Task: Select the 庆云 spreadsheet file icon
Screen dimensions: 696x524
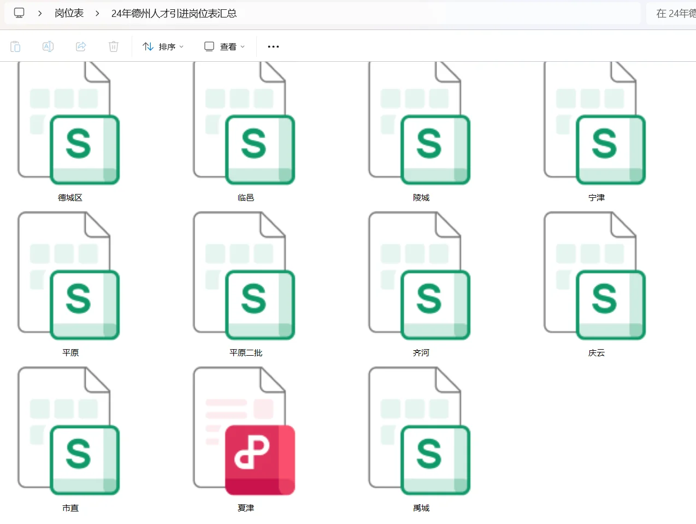Action: 595,276
